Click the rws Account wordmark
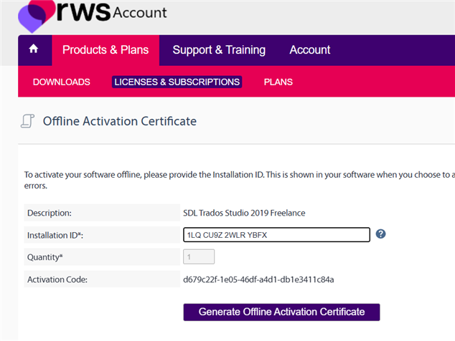 [112, 11]
